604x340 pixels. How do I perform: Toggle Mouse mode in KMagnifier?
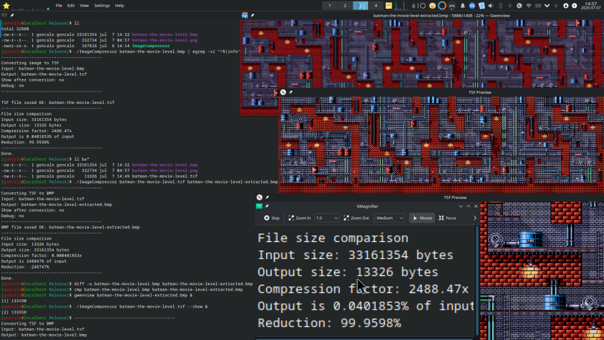tap(422, 218)
